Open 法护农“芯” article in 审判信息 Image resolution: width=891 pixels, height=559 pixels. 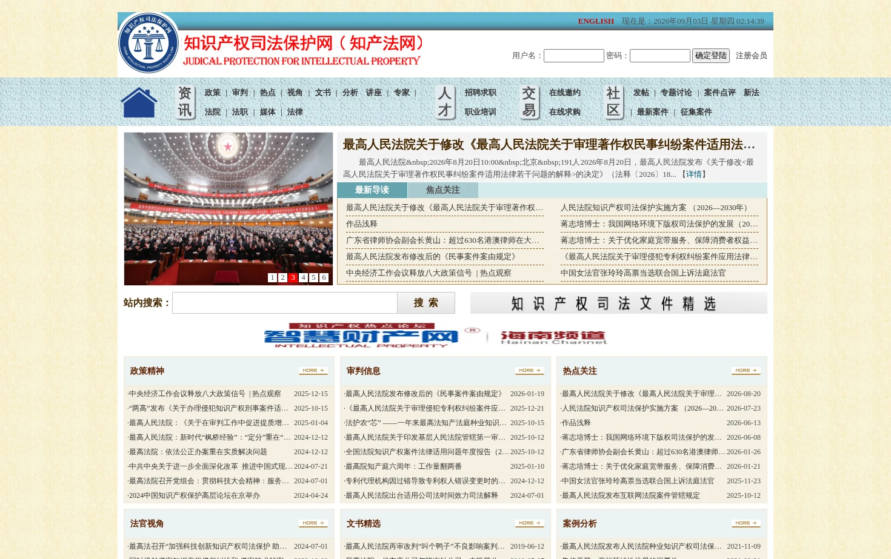point(425,423)
